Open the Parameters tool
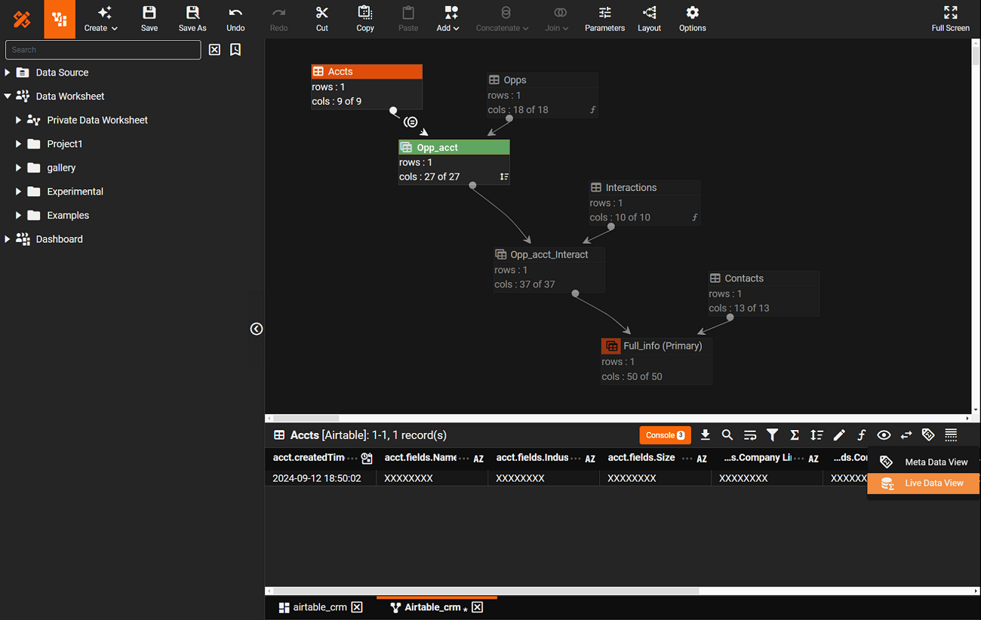The width and height of the screenshot is (981, 620). tap(604, 19)
